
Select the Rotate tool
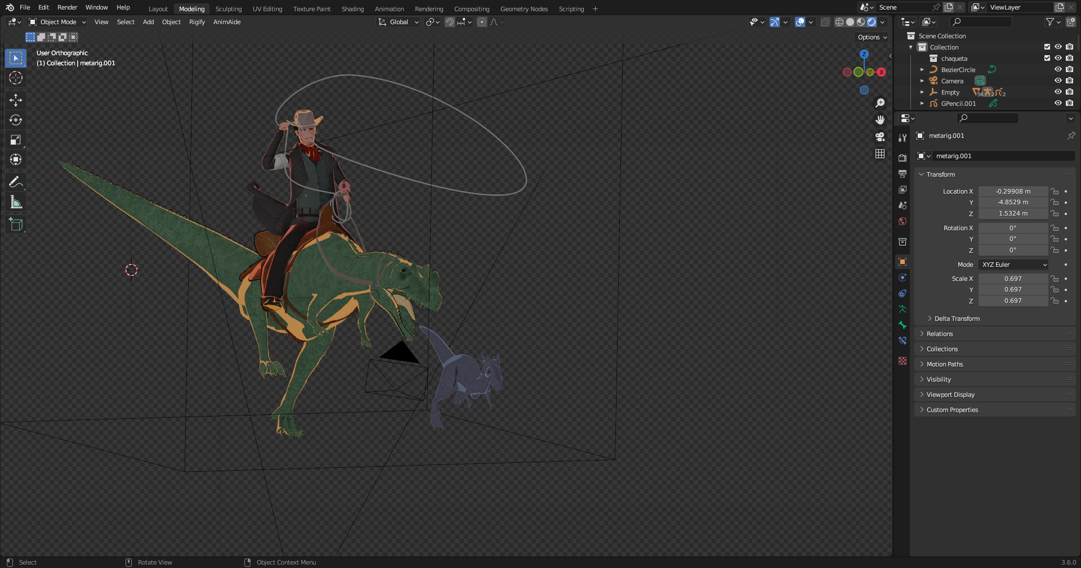16,120
